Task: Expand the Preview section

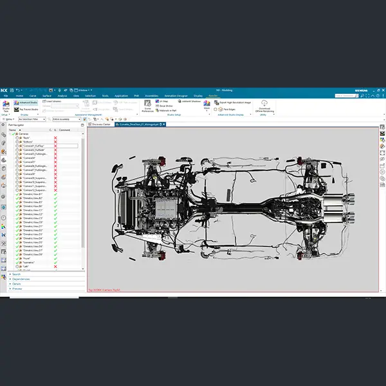Action: coord(17,288)
